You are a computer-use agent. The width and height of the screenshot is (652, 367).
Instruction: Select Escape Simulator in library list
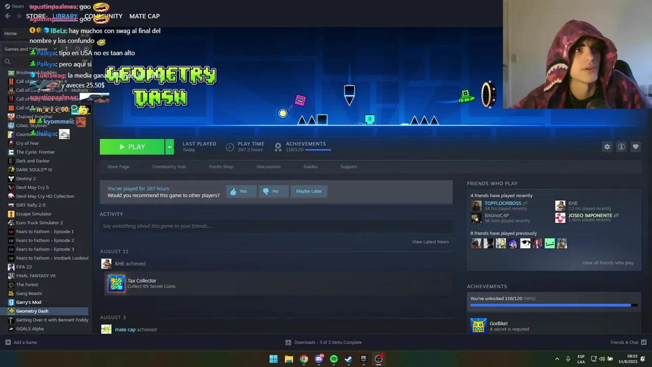34,214
